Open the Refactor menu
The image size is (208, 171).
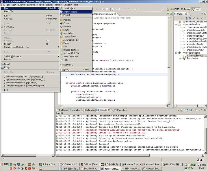pos(58,5)
